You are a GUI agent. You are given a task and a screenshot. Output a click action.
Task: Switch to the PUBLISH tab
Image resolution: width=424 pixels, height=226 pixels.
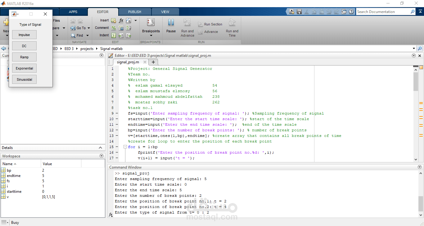coord(135,12)
